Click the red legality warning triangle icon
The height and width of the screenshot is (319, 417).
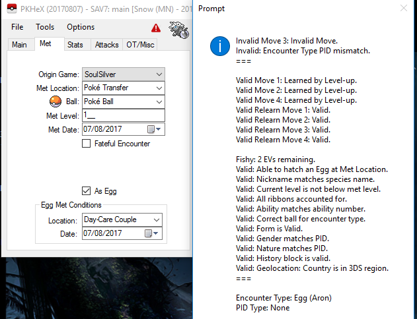[x=156, y=28]
